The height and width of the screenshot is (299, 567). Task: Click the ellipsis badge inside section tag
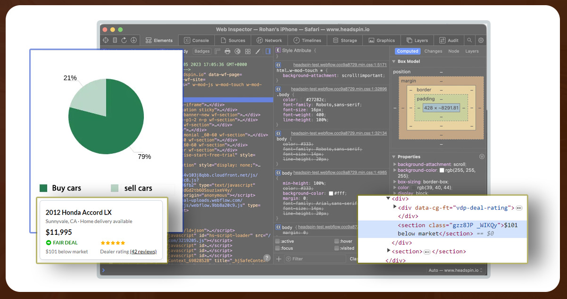(x=427, y=252)
